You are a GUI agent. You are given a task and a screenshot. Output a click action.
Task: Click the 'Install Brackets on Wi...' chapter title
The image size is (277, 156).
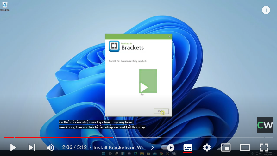point(120,147)
